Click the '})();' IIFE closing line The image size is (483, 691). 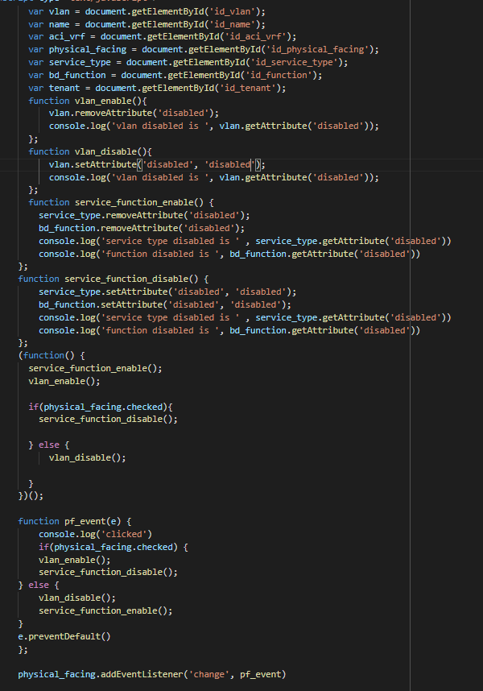(x=31, y=496)
